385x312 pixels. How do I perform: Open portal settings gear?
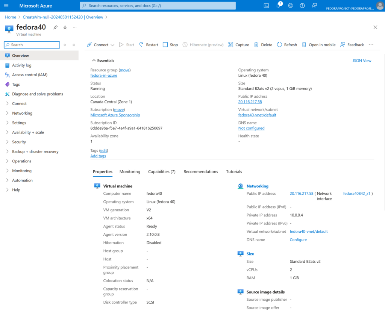[x=290, y=6]
